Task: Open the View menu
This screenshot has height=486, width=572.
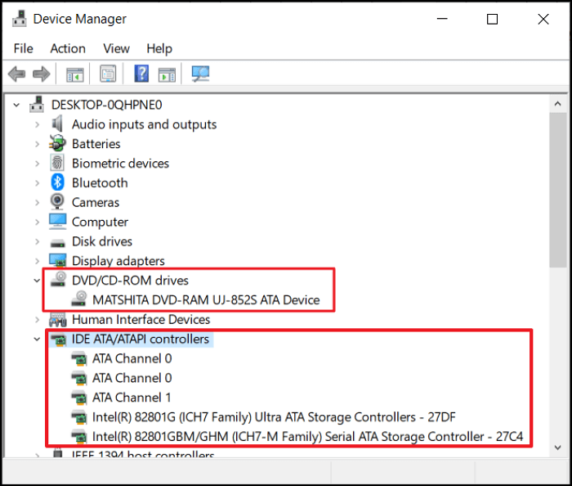Action: (x=116, y=48)
